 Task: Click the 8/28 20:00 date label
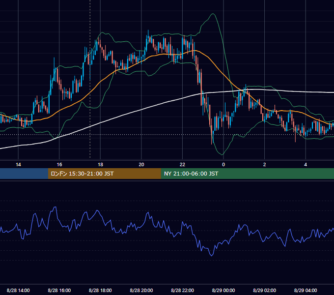pyautogui.click(x=141, y=290)
